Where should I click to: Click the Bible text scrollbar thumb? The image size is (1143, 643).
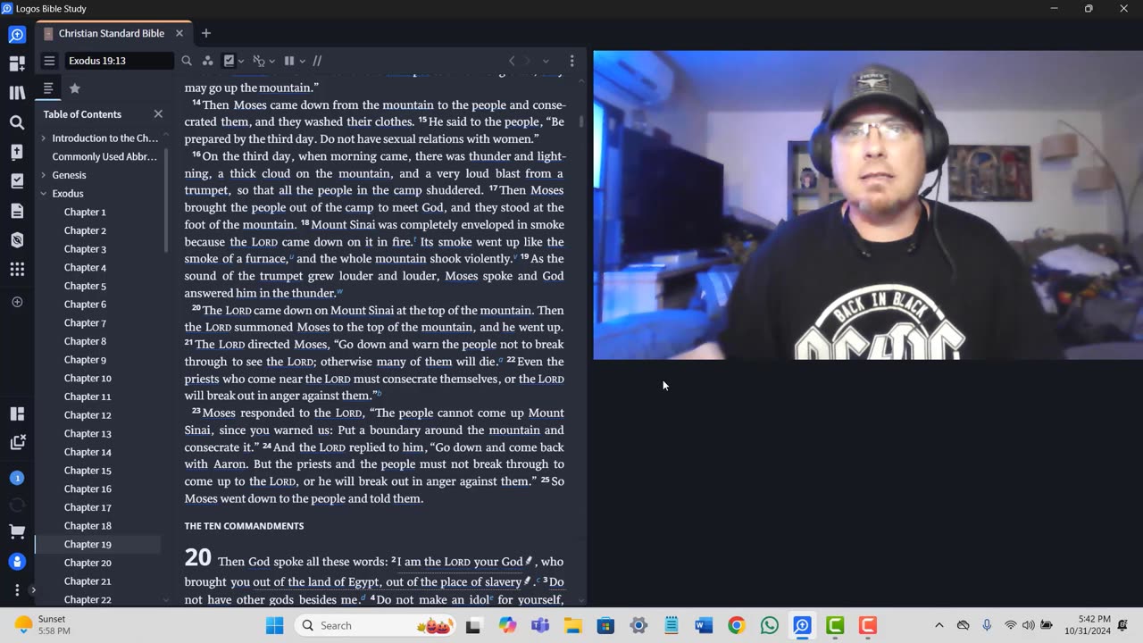point(581,121)
